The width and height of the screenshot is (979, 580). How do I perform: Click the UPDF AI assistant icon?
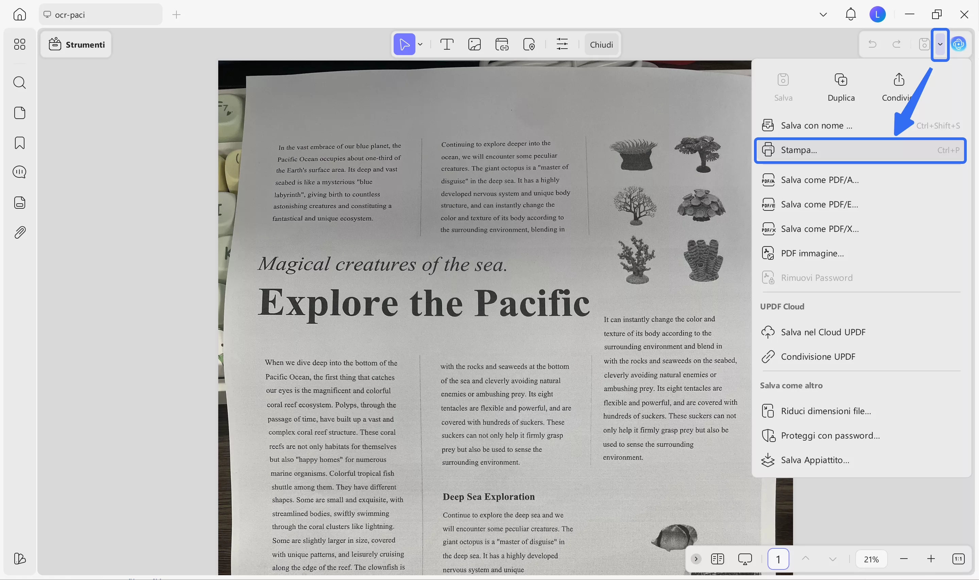(x=958, y=44)
